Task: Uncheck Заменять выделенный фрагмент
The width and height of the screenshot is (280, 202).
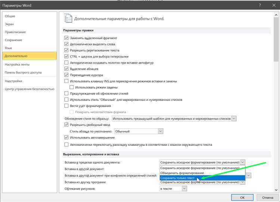Action: coord(66,38)
